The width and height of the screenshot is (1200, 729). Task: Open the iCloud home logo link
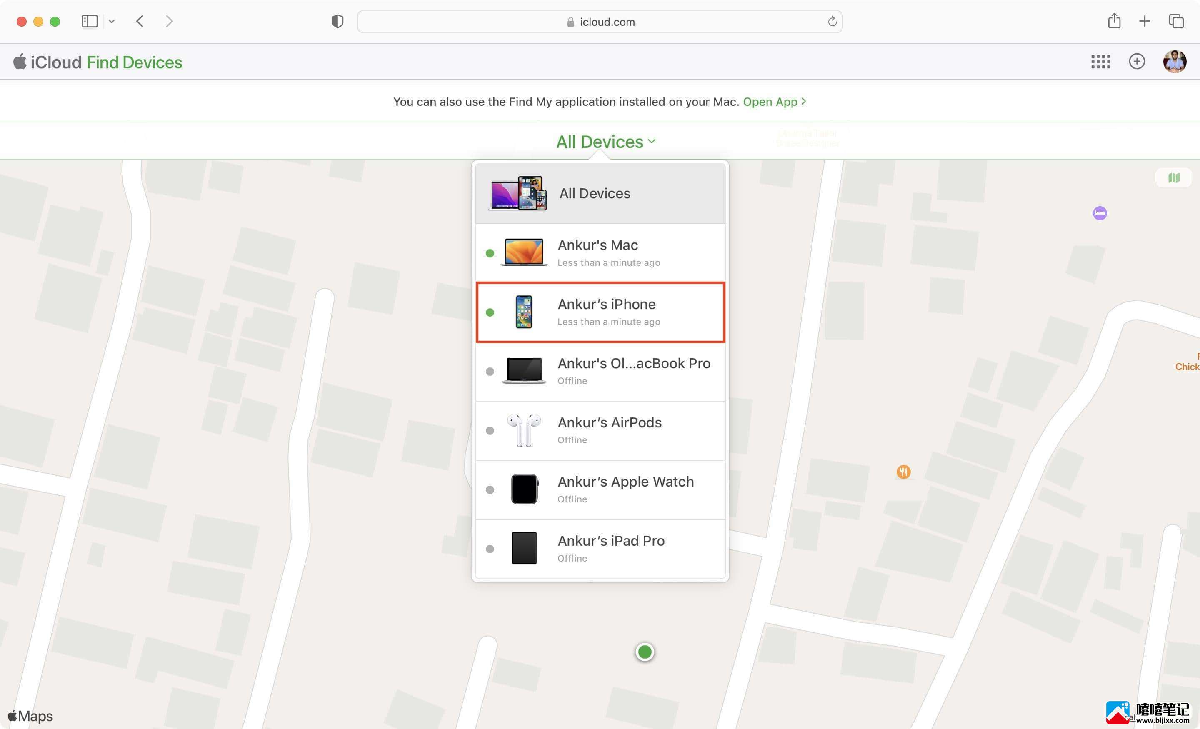click(x=47, y=62)
